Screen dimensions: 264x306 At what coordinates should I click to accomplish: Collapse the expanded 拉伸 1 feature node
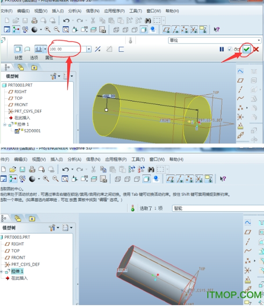4,124
